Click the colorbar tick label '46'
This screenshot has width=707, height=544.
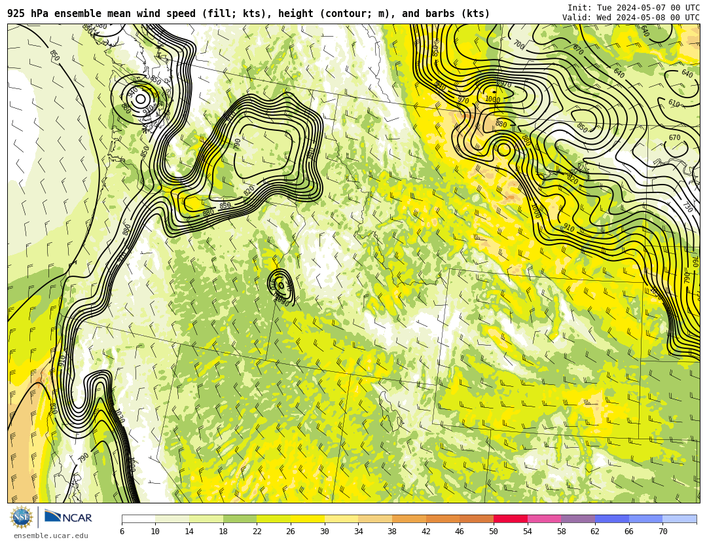point(460,532)
